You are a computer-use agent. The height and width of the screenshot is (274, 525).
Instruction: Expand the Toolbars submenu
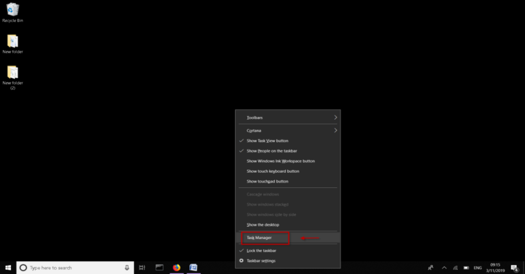tap(287, 118)
